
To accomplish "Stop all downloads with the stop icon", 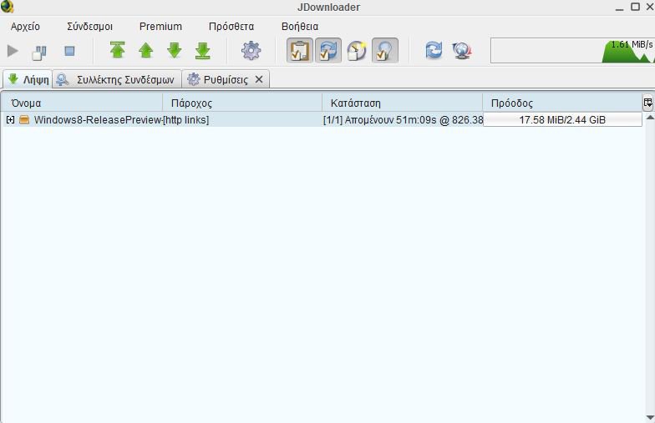I will pos(69,51).
